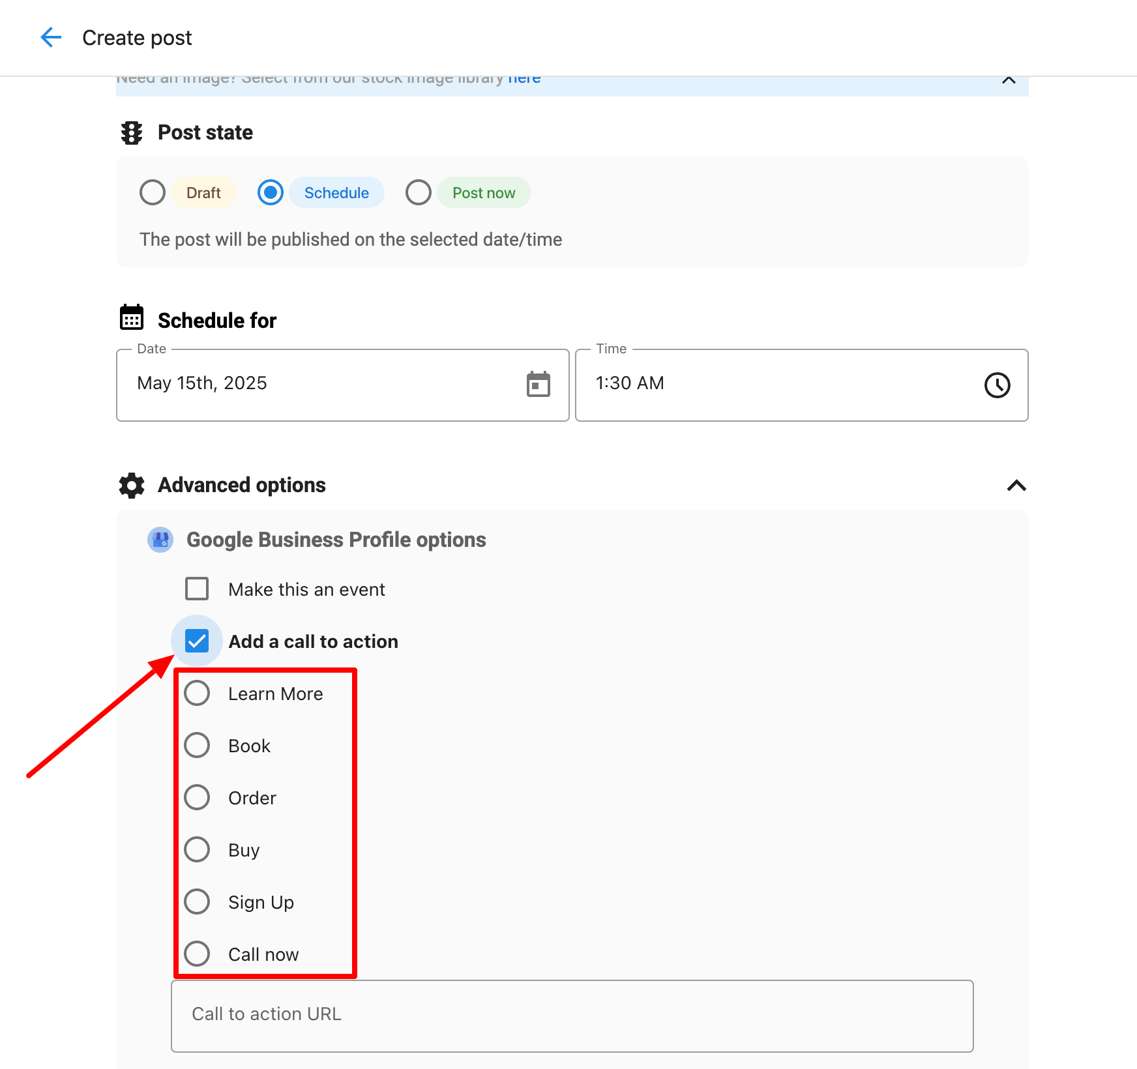Select the Sign Up call to action
Screen dimensions: 1137x1069
click(197, 901)
